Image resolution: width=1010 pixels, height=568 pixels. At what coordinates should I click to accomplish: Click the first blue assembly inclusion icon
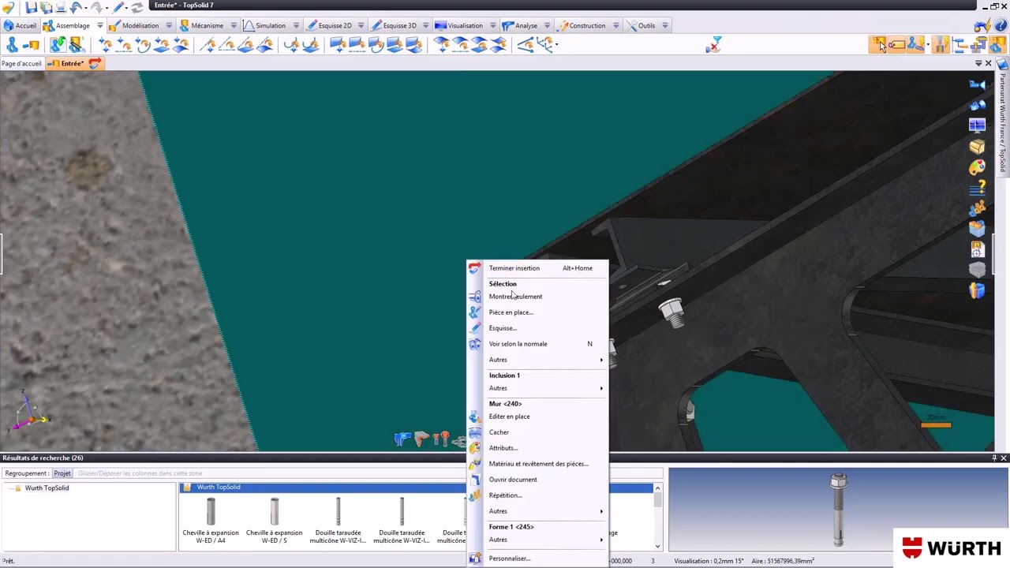coord(11,45)
